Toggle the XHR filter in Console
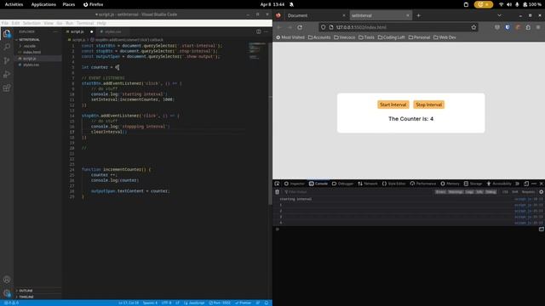The width and height of the screenshot is (545, 306). pyautogui.click(x=514, y=192)
